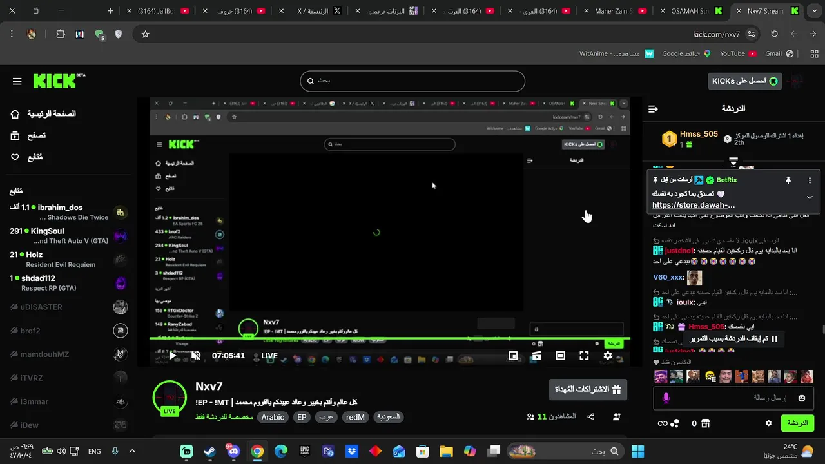Open the Browse sidebar icon
The width and height of the screenshot is (825, 464).
pyautogui.click(x=15, y=135)
